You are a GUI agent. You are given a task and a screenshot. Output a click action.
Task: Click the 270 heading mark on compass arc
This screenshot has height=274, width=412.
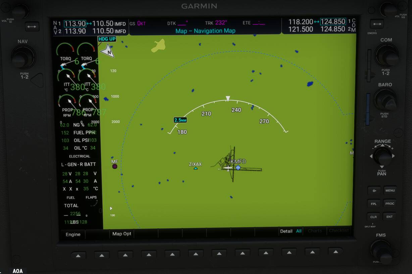264,121
